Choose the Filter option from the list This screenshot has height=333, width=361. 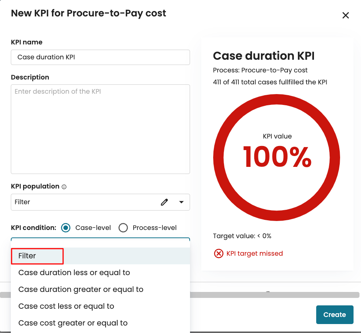(27, 256)
